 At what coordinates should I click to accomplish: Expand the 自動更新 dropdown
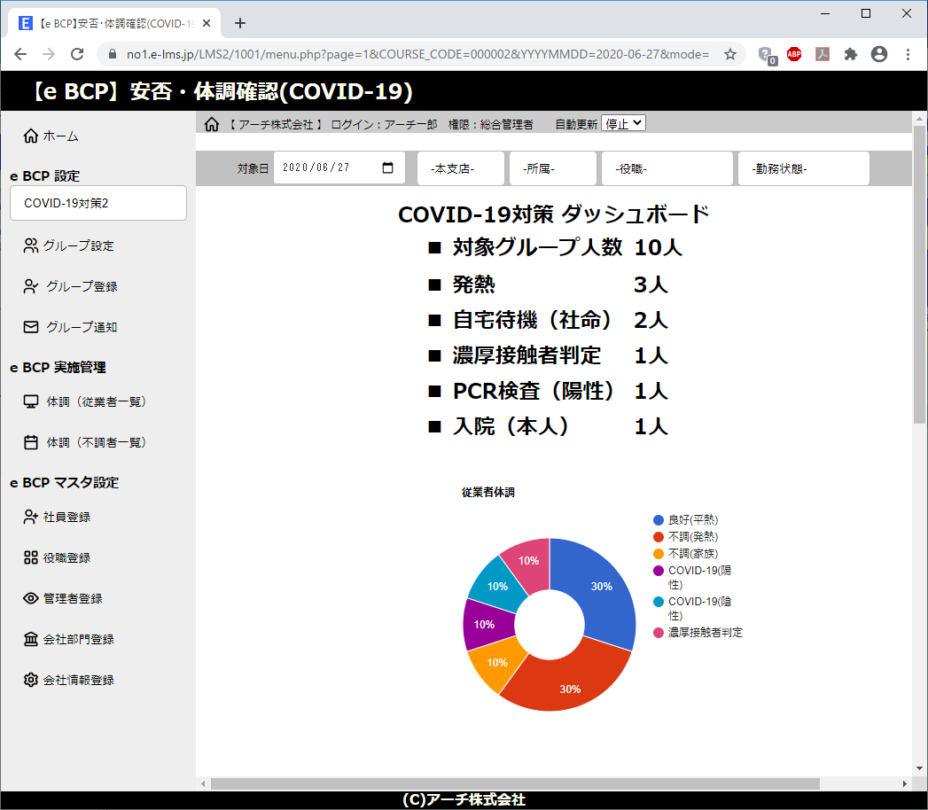coord(623,124)
